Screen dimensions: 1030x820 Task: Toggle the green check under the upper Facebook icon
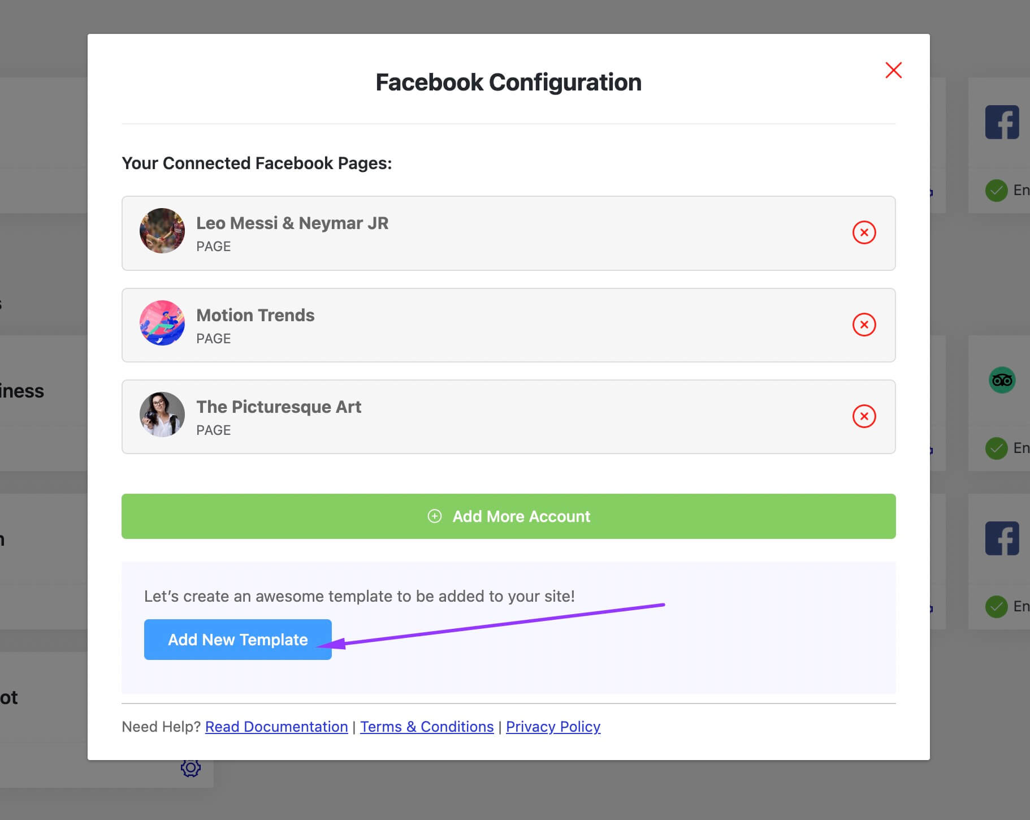coord(996,191)
